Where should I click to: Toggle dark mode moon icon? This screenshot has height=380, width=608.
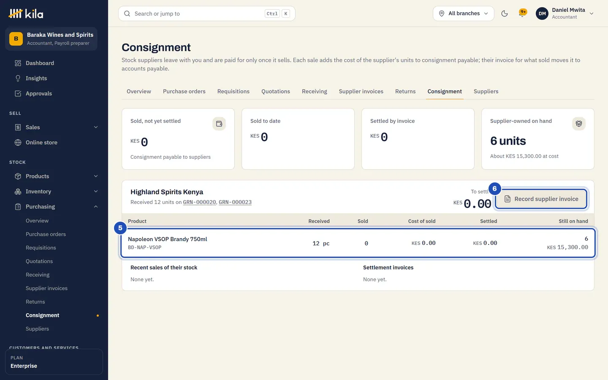[x=505, y=14]
